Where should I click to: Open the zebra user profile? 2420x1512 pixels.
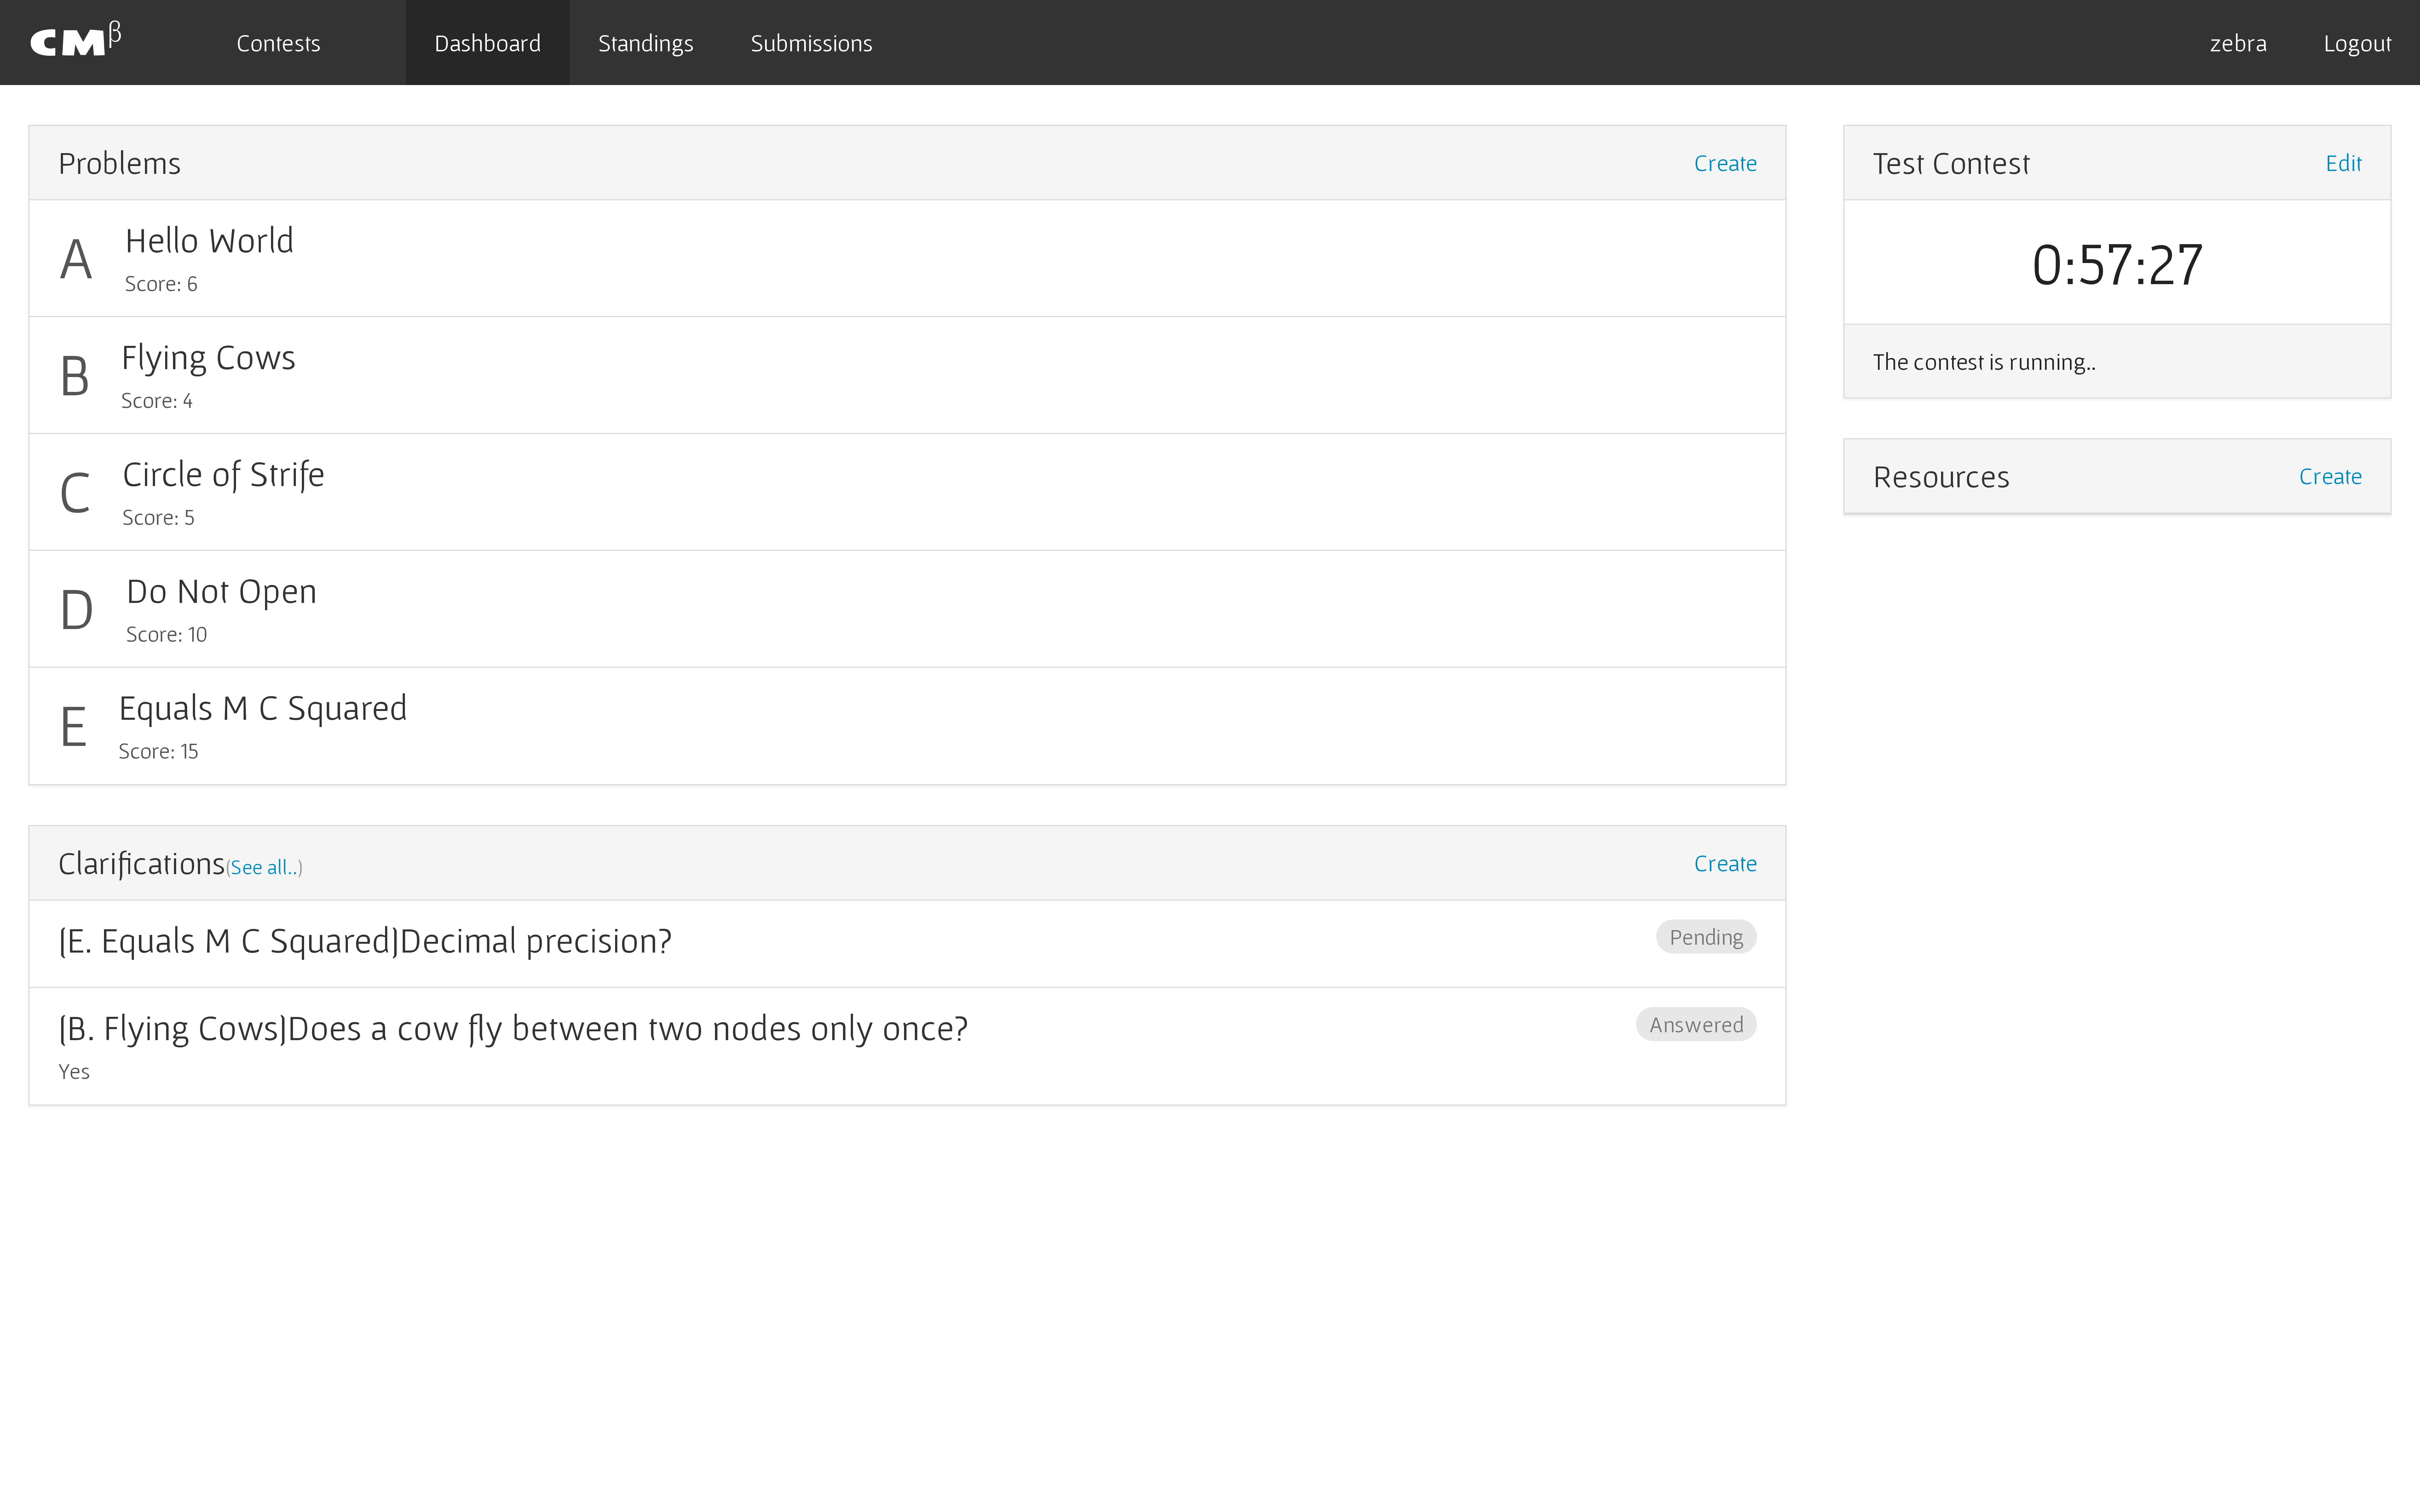2237,43
